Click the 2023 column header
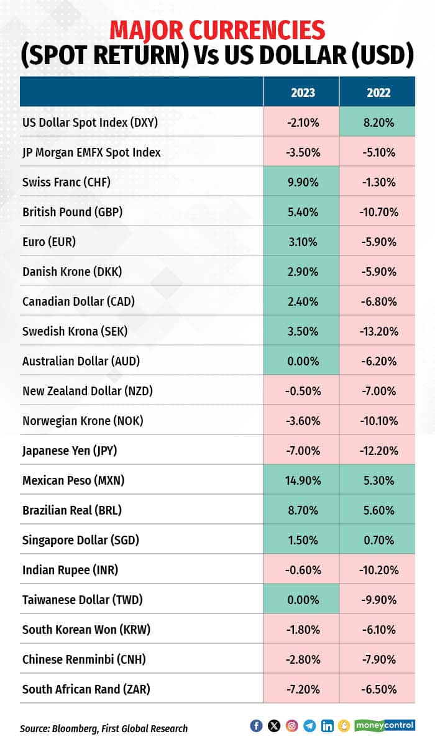Screen dimensions: 435x752 click(x=303, y=93)
